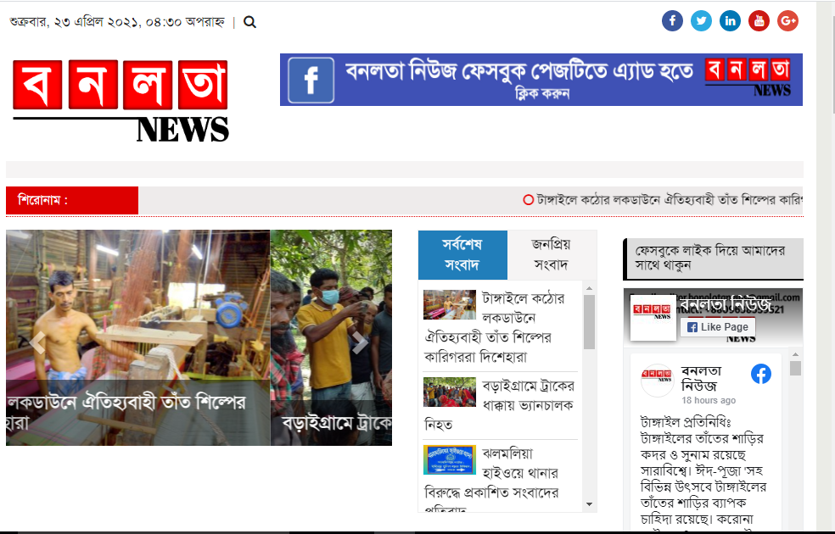Go to previous slide with left arrow
This screenshot has width=835, height=534.
coord(37,342)
